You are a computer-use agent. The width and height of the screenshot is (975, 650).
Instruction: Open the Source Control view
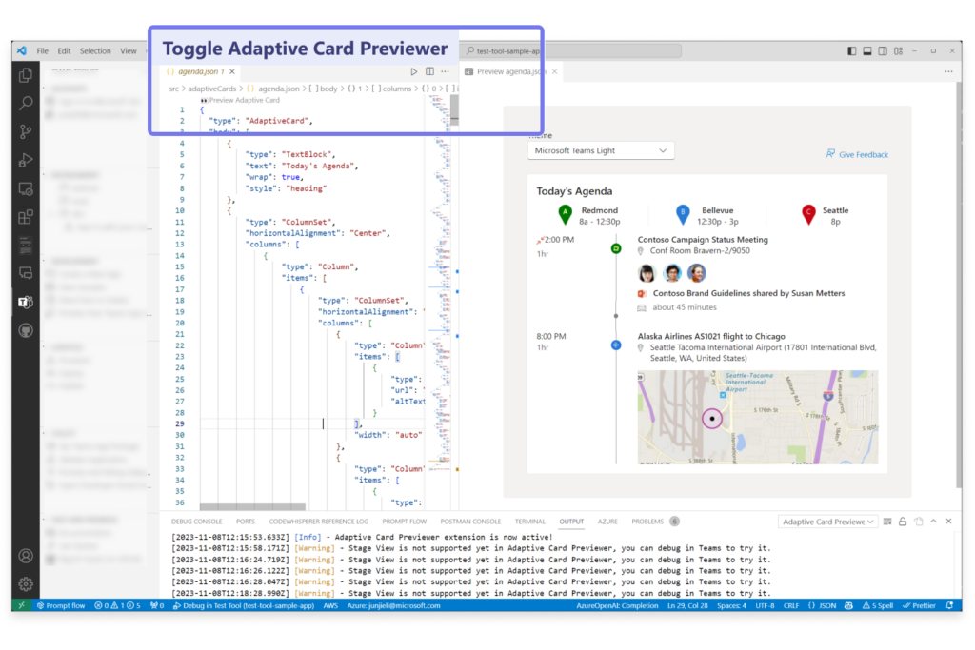26,132
